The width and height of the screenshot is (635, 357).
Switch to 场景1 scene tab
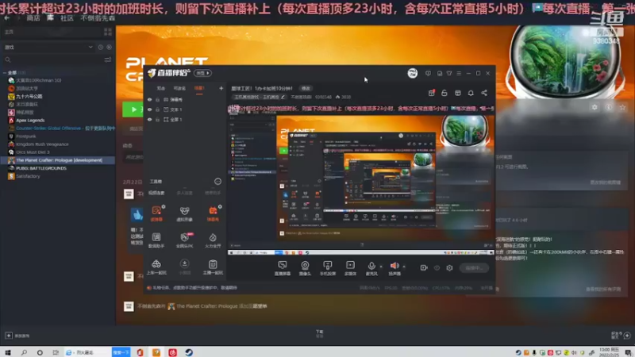[x=199, y=88]
